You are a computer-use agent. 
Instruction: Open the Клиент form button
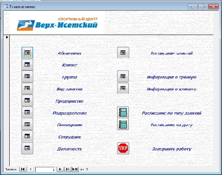[x=27, y=65]
